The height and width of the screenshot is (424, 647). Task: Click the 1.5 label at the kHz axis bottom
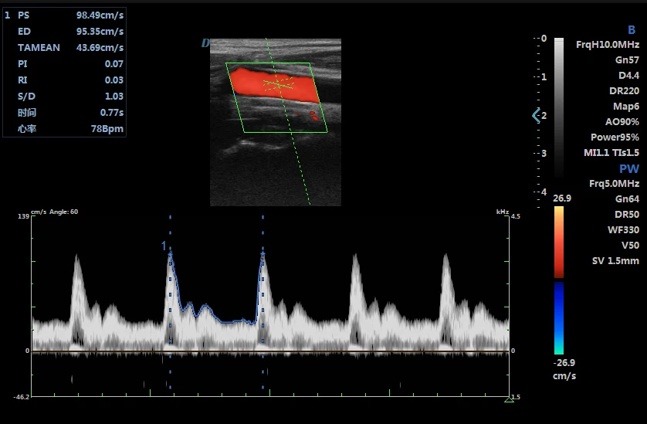click(516, 397)
